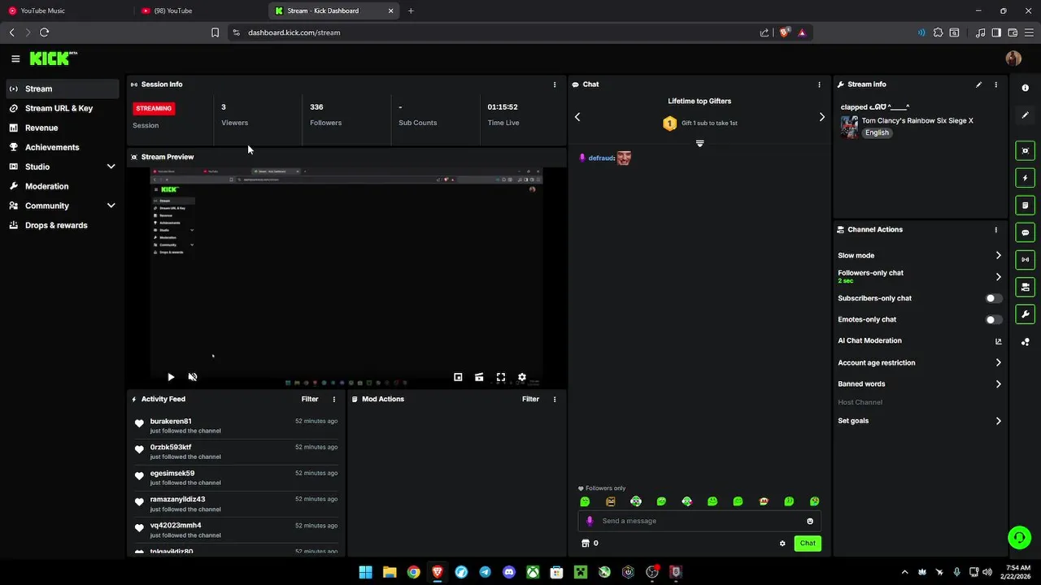Click the three-circles icon in the right rail
The width and height of the screenshot is (1041, 585).
pos(1025,342)
